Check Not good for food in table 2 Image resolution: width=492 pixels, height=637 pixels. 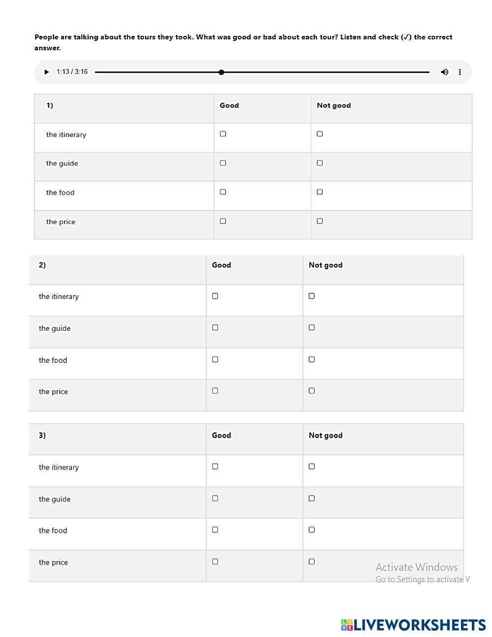pos(311,359)
